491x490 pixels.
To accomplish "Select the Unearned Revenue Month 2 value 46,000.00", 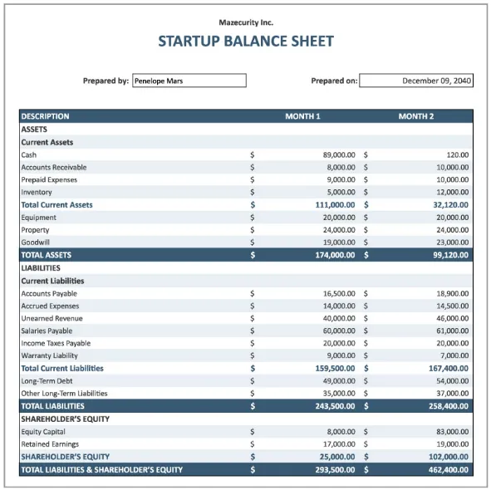I will (453, 318).
